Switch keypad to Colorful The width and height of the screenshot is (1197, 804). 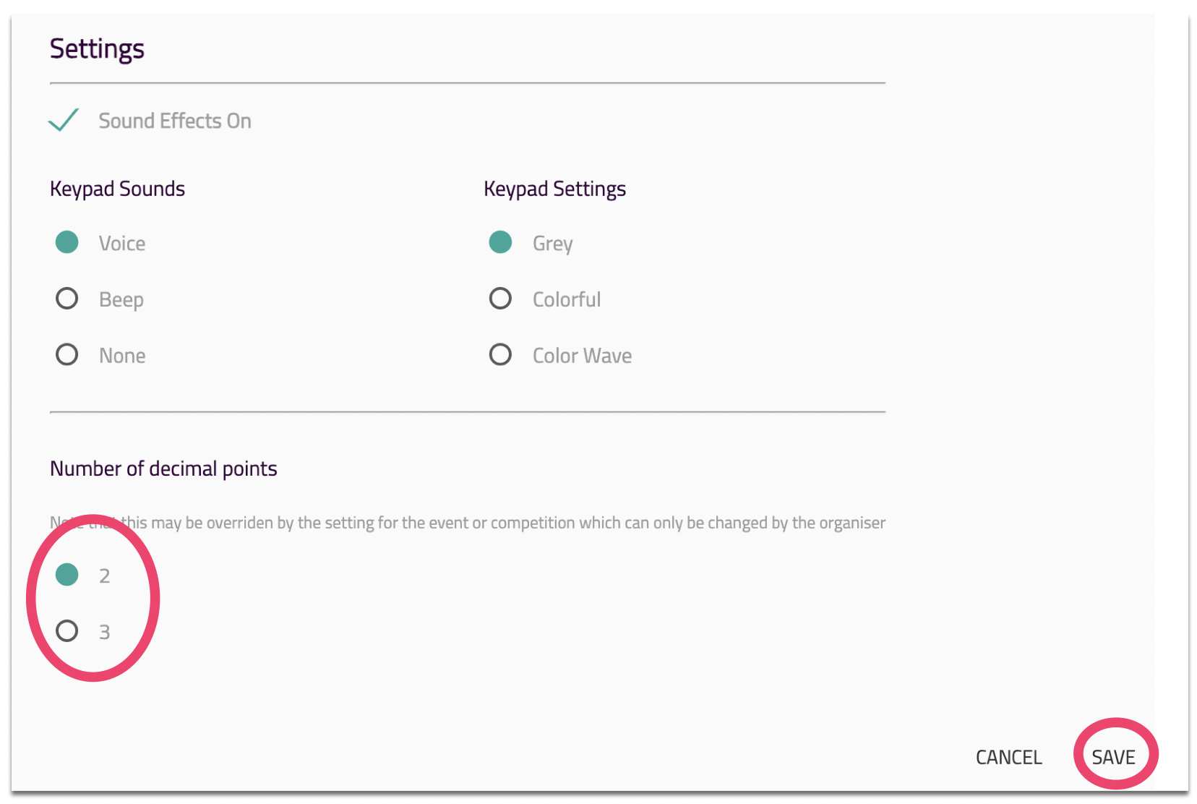[x=500, y=299]
